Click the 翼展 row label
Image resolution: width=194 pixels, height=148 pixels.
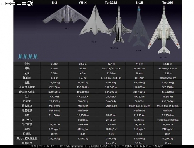(x=27, y=68)
